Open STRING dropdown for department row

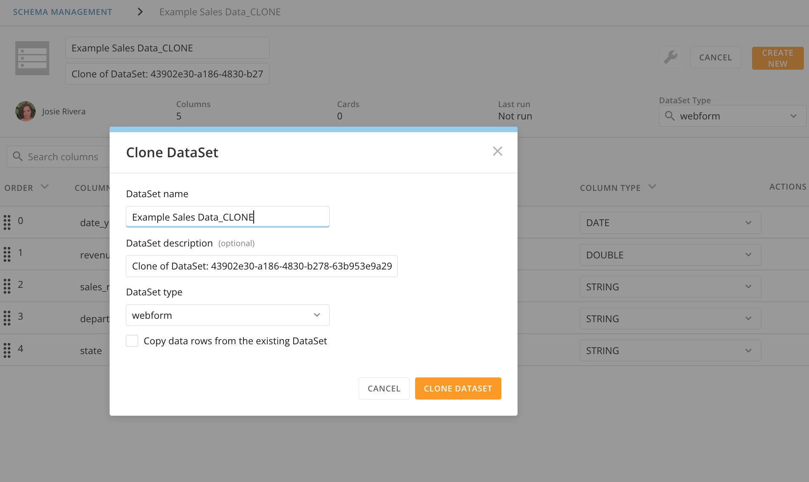coord(670,319)
